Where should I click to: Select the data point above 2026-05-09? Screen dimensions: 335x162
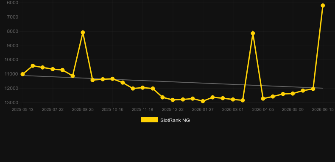coord(293,93)
